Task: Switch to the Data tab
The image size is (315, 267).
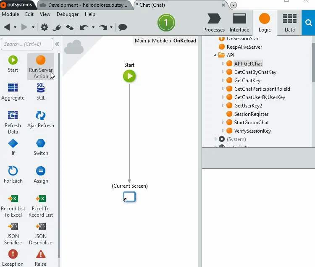Action: (290, 23)
